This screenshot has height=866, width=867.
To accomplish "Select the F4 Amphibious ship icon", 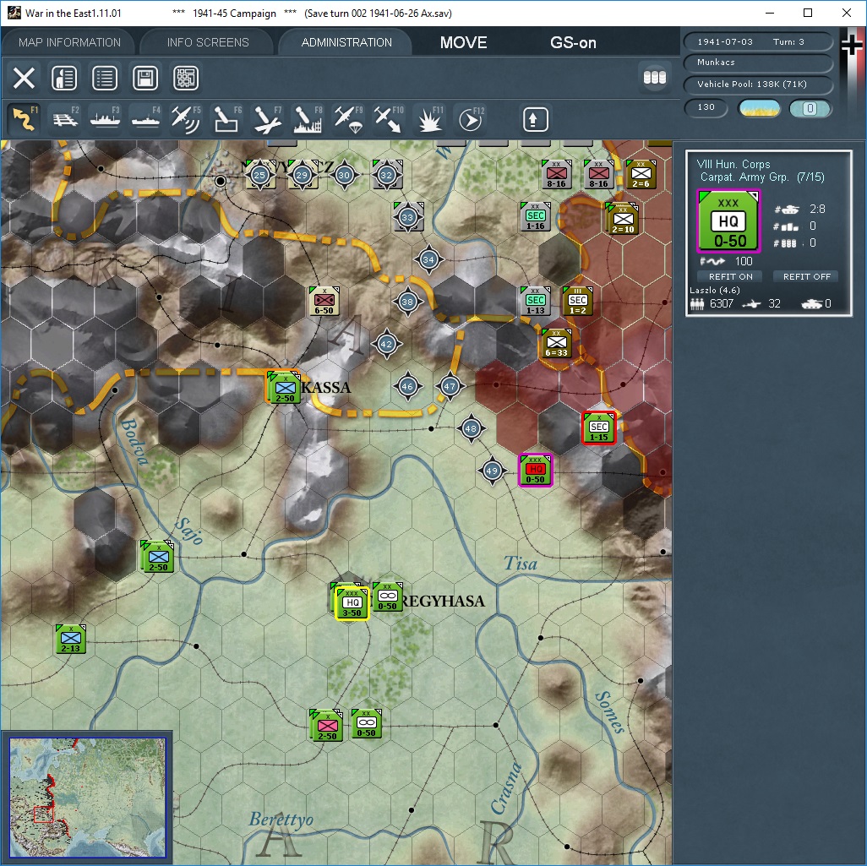I will [146, 119].
